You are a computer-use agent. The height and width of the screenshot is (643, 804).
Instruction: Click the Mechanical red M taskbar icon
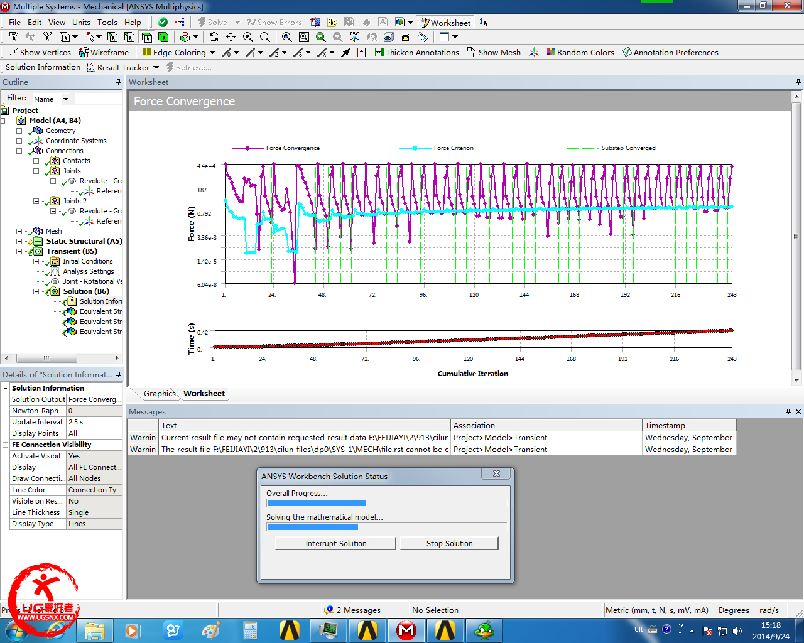tap(406, 630)
